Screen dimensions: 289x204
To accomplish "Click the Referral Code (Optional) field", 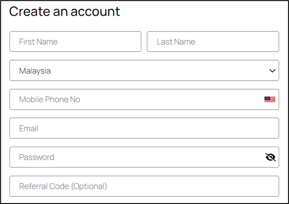I will pos(144,186).
